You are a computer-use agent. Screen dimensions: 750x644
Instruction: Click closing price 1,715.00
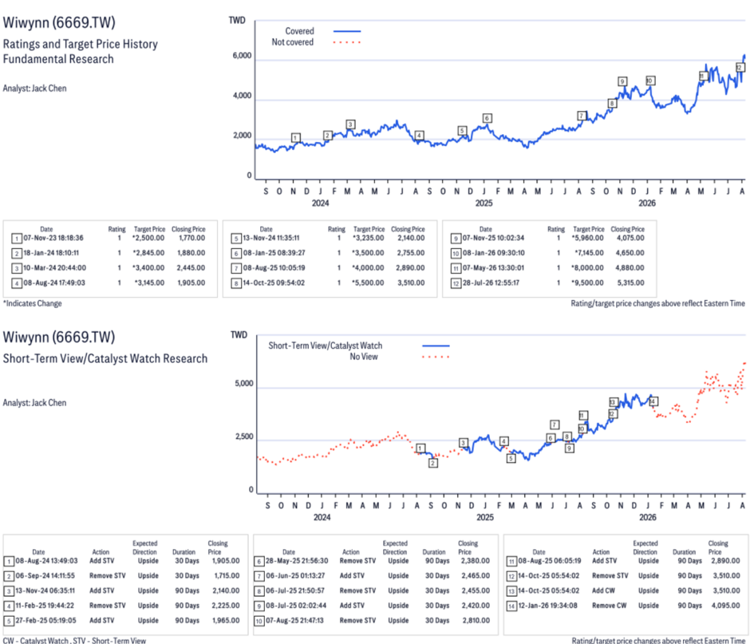pyautogui.click(x=227, y=575)
